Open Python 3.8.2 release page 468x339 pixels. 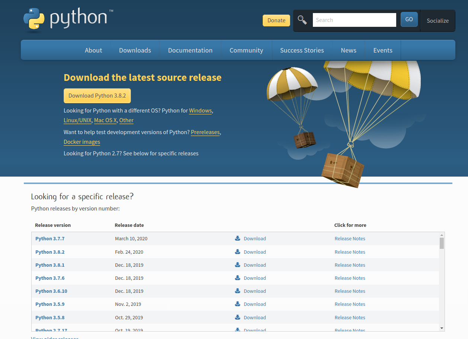tap(50, 252)
